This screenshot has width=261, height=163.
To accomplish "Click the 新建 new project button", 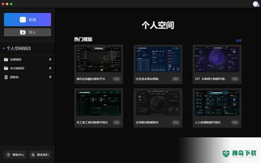I will [x=27, y=20].
